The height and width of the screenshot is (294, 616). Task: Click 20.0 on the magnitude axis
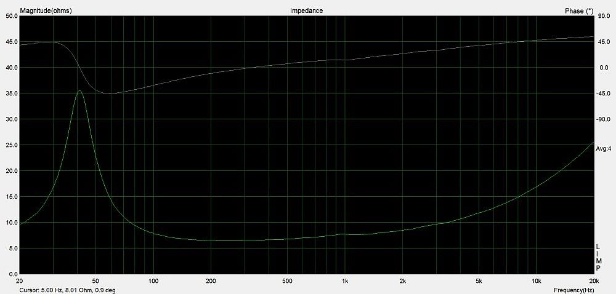[12, 171]
